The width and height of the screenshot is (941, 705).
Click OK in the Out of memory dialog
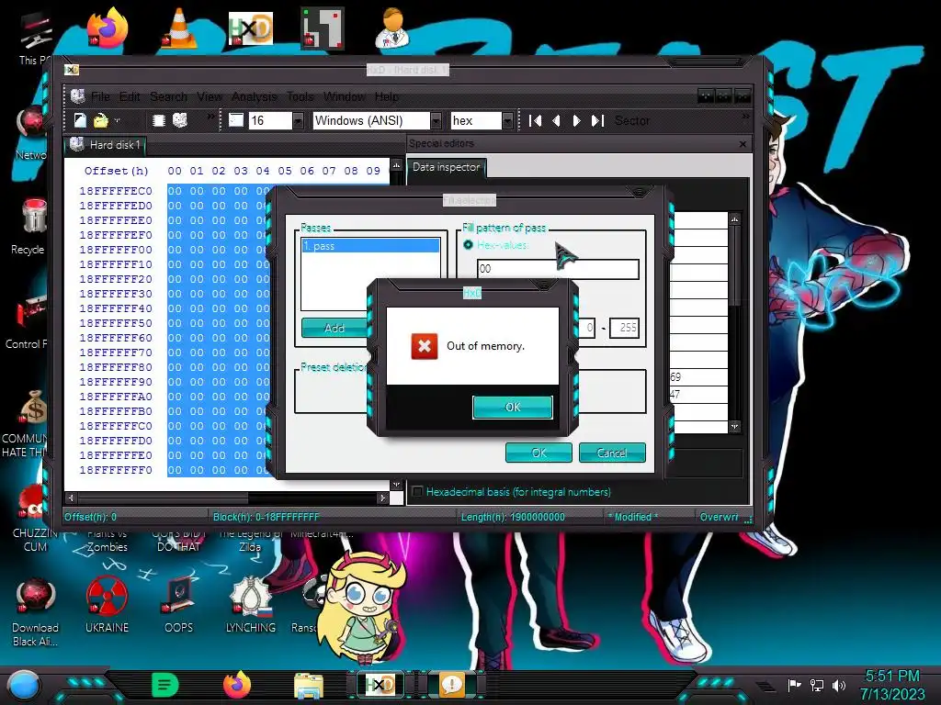513,407
